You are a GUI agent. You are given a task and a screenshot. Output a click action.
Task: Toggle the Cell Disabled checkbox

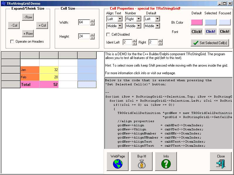(x=108, y=34)
